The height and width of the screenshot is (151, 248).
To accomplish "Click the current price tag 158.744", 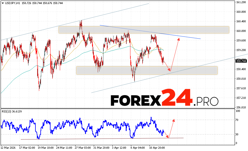I will (240, 61).
